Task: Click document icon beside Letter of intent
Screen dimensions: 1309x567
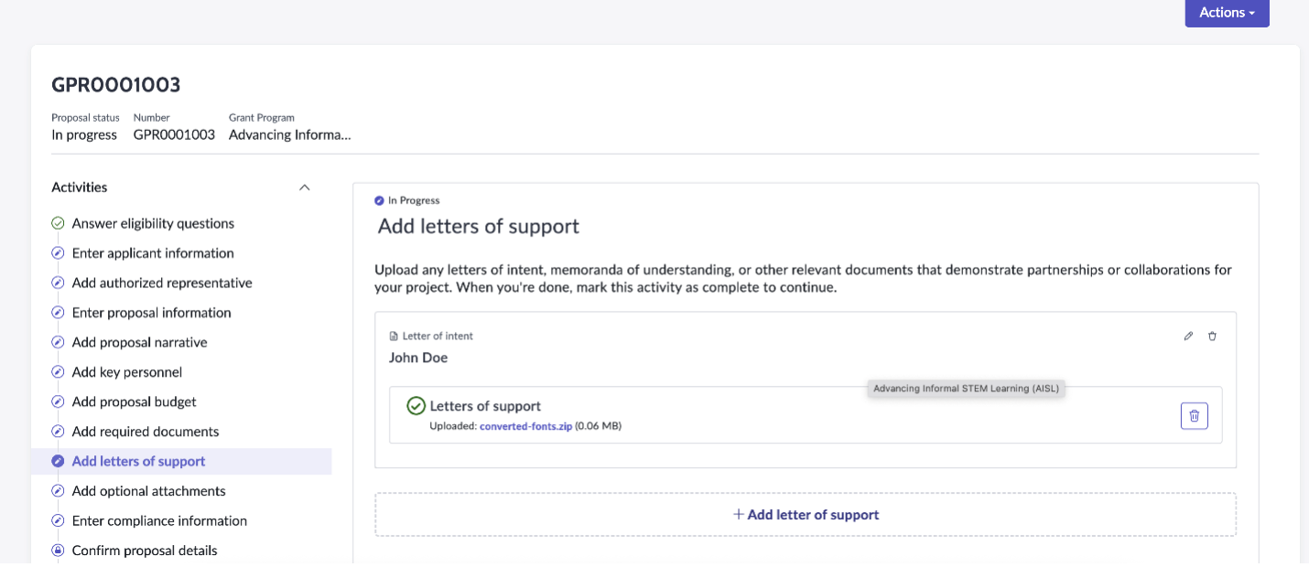Action: pos(394,337)
